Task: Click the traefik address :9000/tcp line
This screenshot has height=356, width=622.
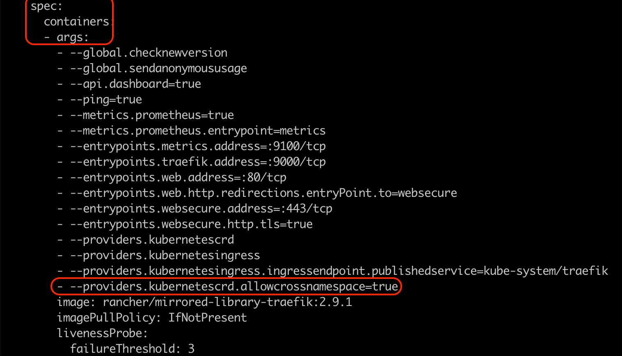Action: click(198, 162)
